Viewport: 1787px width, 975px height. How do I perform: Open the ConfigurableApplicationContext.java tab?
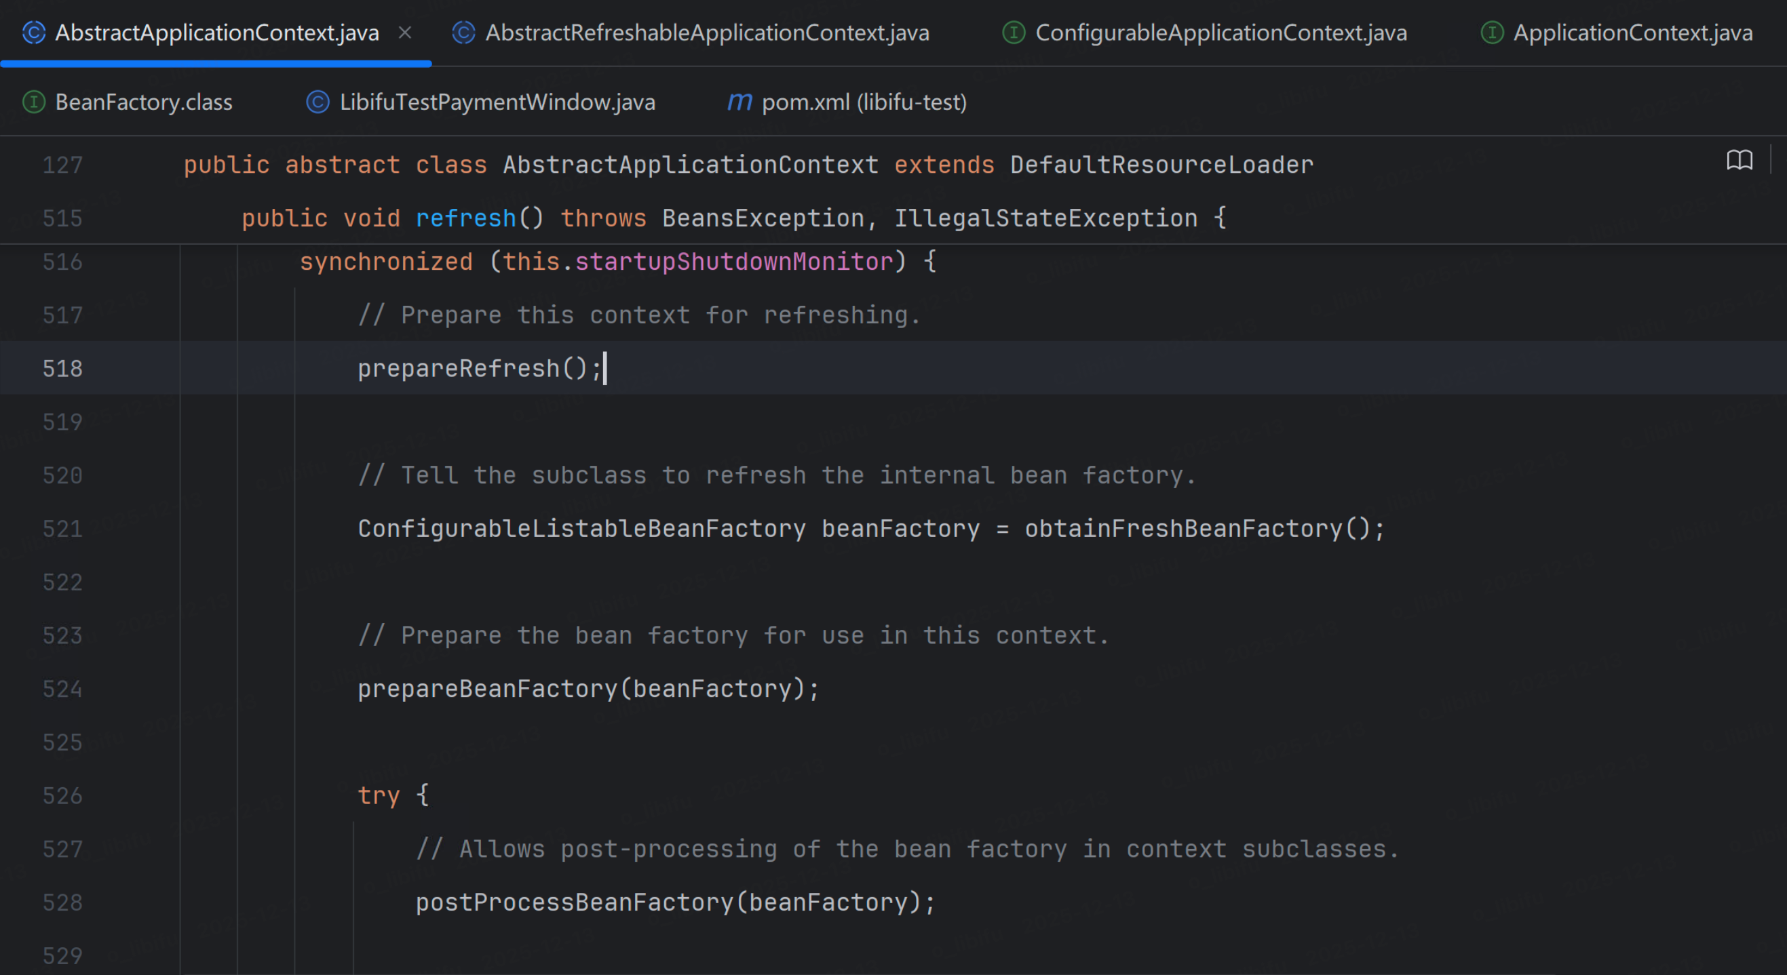1221,33
